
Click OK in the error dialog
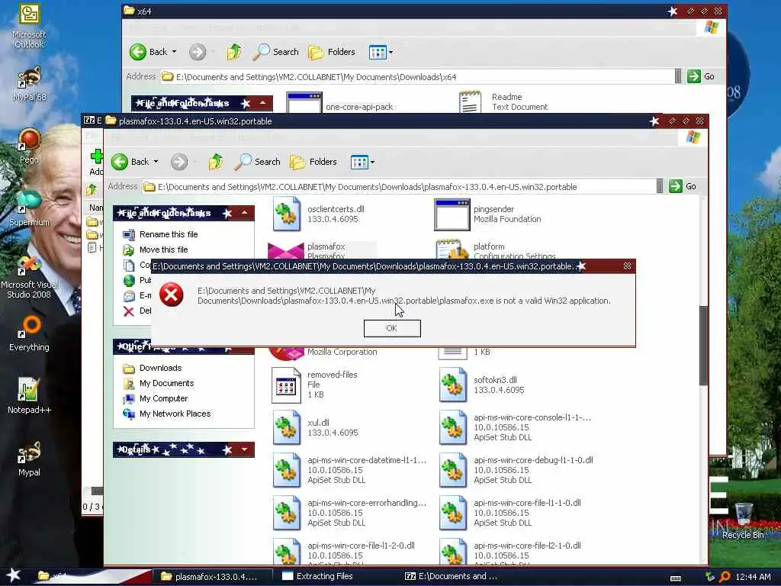(x=392, y=328)
